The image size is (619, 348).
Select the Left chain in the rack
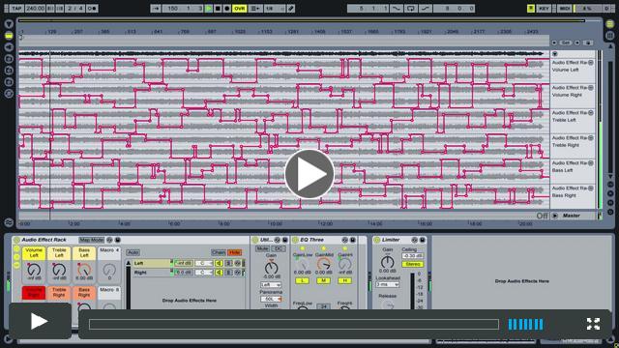tap(151, 263)
